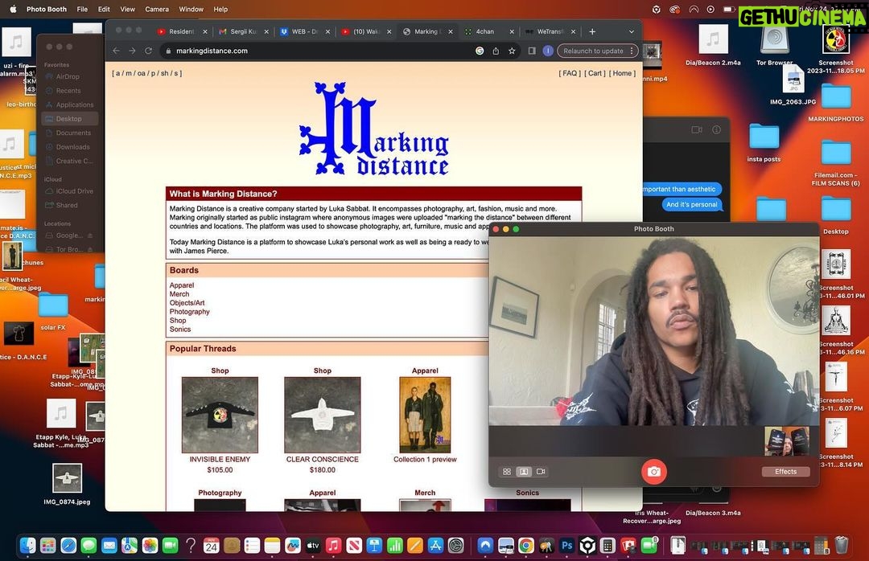Click Relaunch to update button

point(593,51)
